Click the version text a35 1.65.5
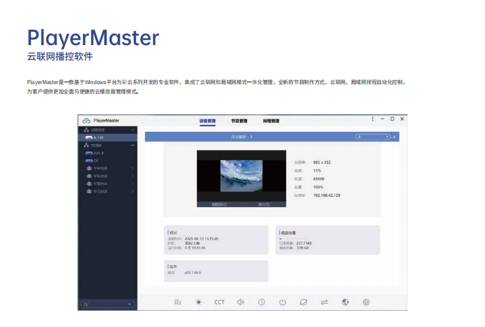The height and width of the screenshot is (327, 485). (193, 272)
